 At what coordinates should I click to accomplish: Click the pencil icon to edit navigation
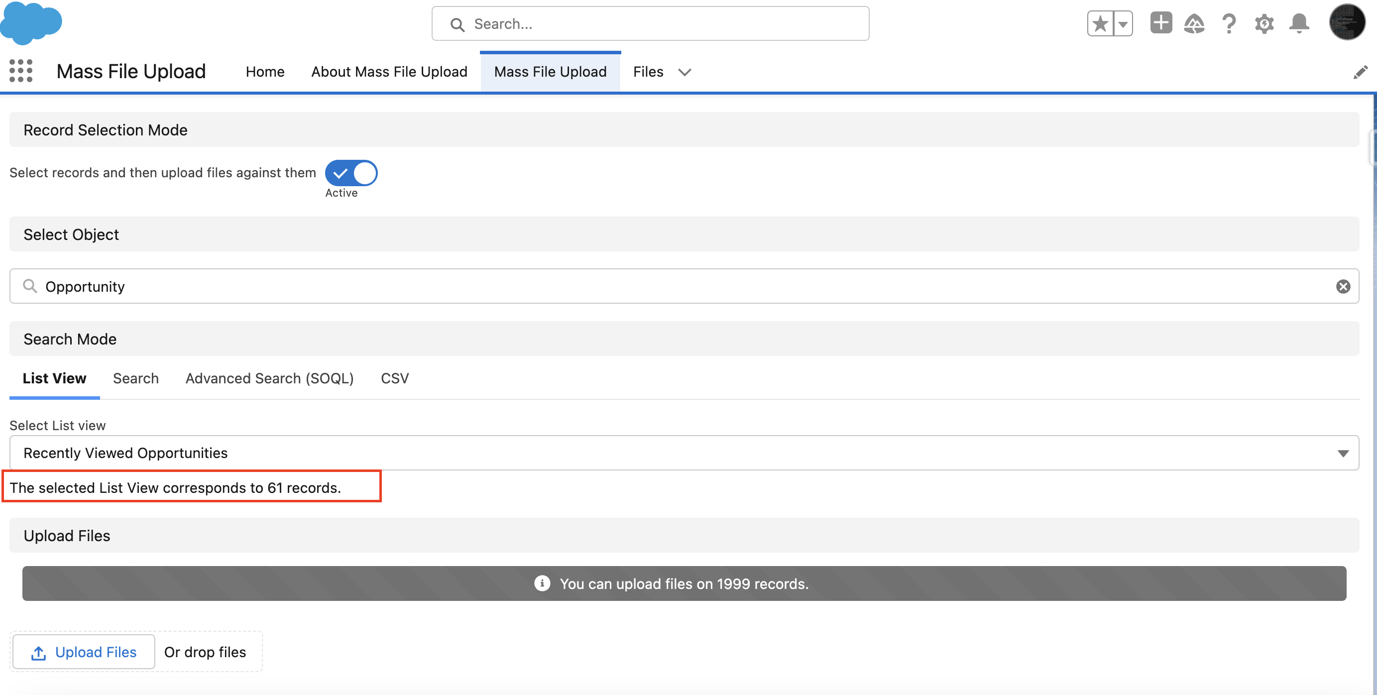(1360, 72)
